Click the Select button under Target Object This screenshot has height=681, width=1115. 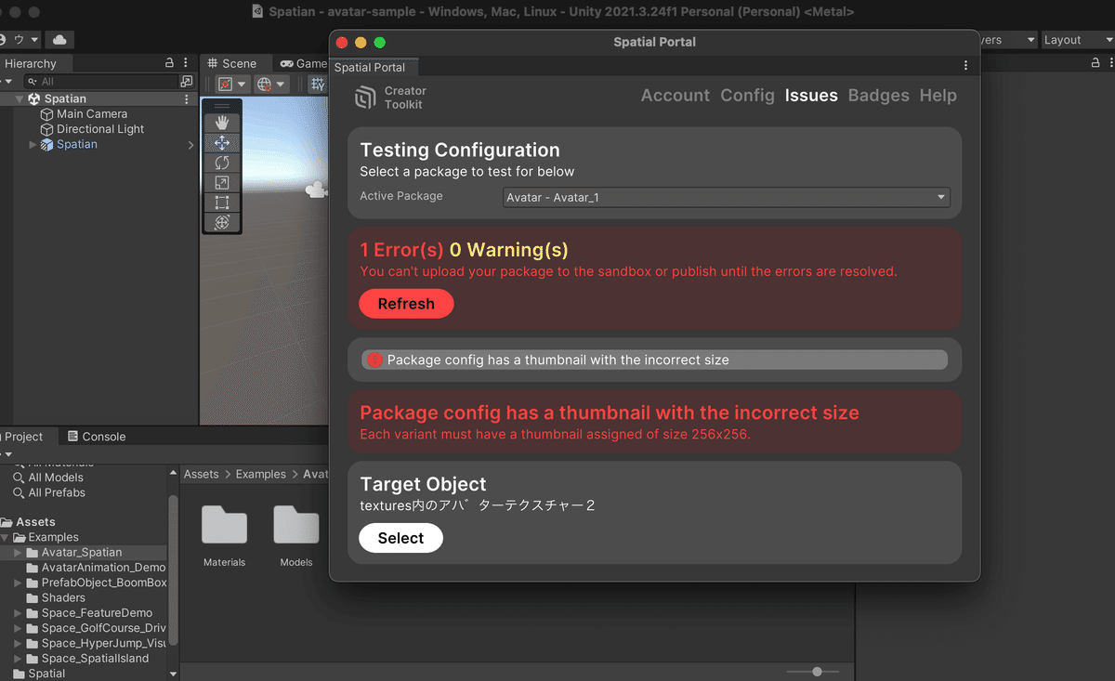click(x=400, y=538)
